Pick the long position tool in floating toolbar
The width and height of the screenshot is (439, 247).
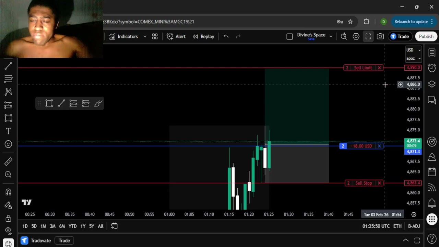click(x=73, y=104)
